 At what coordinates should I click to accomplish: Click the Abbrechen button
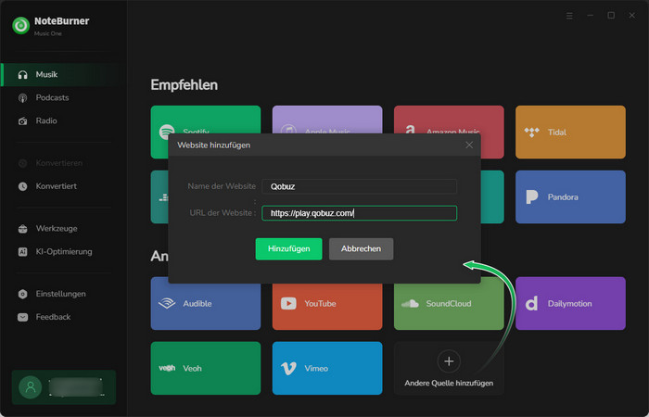[361, 248]
